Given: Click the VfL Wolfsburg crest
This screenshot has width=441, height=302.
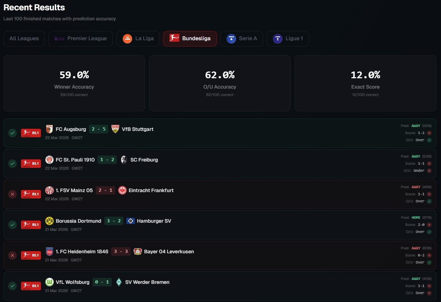Looking at the screenshot, I should [49, 282].
